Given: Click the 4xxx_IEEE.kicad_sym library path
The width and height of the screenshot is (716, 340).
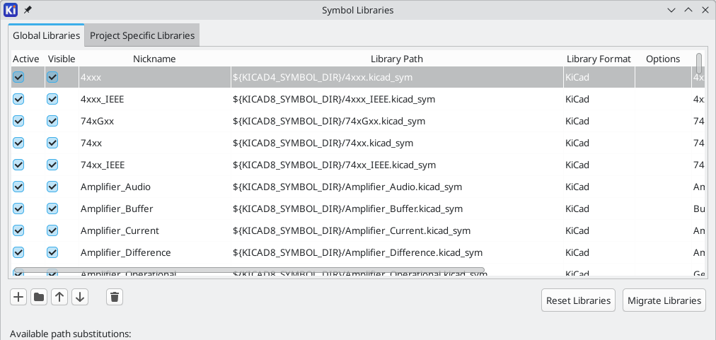Looking at the screenshot, I should coord(397,99).
